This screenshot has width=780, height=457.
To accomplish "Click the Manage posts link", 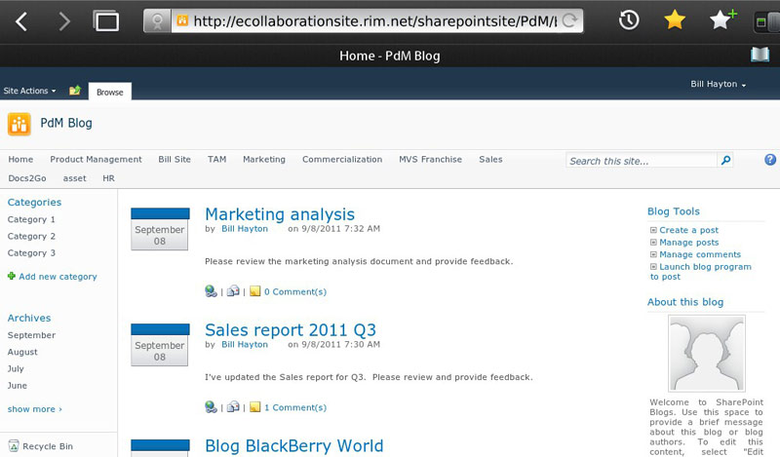I will (x=689, y=243).
